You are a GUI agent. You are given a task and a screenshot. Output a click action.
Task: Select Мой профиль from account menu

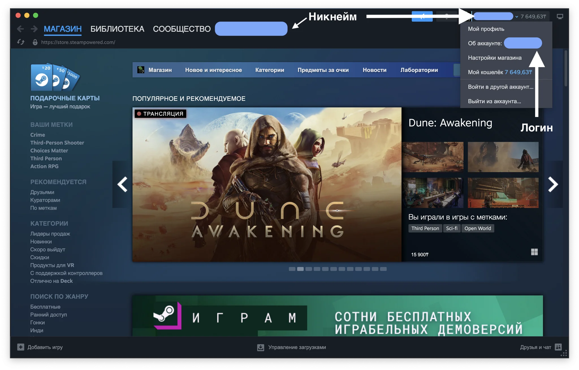point(506,29)
